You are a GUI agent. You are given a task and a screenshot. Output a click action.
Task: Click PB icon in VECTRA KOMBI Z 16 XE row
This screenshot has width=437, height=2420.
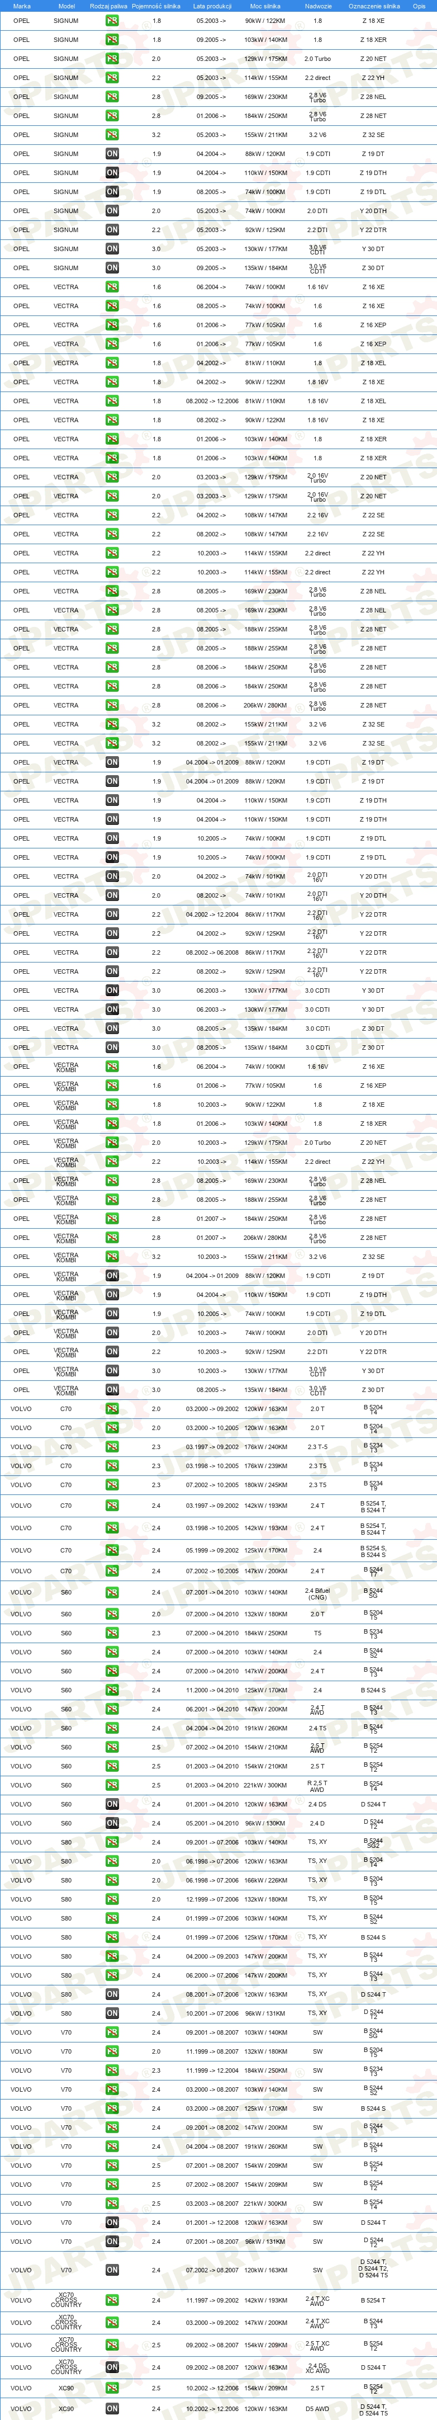[x=112, y=1067]
